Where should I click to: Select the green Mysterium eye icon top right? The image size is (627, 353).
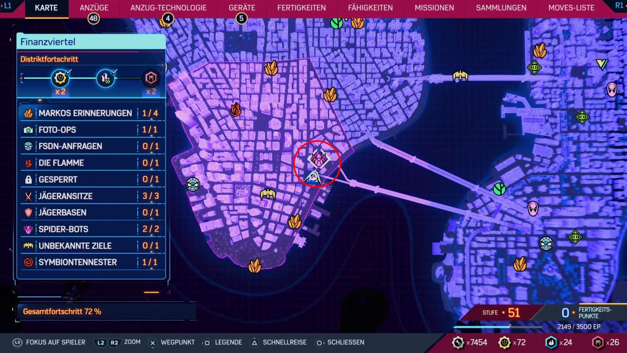(x=535, y=67)
